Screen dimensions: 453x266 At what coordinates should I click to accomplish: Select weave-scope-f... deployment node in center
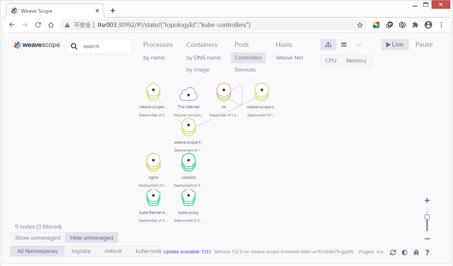point(189,126)
